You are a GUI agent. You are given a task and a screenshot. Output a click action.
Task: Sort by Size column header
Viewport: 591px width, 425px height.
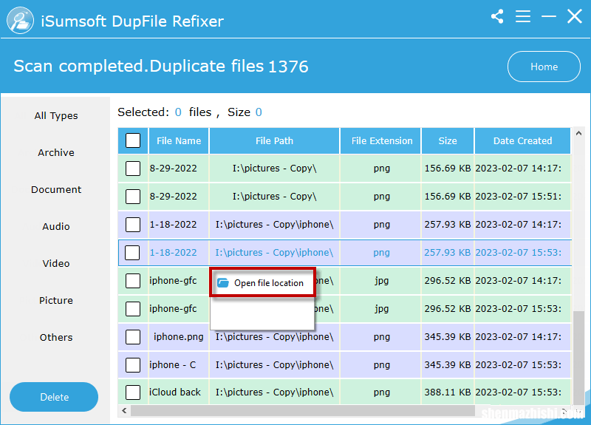(x=448, y=140)
